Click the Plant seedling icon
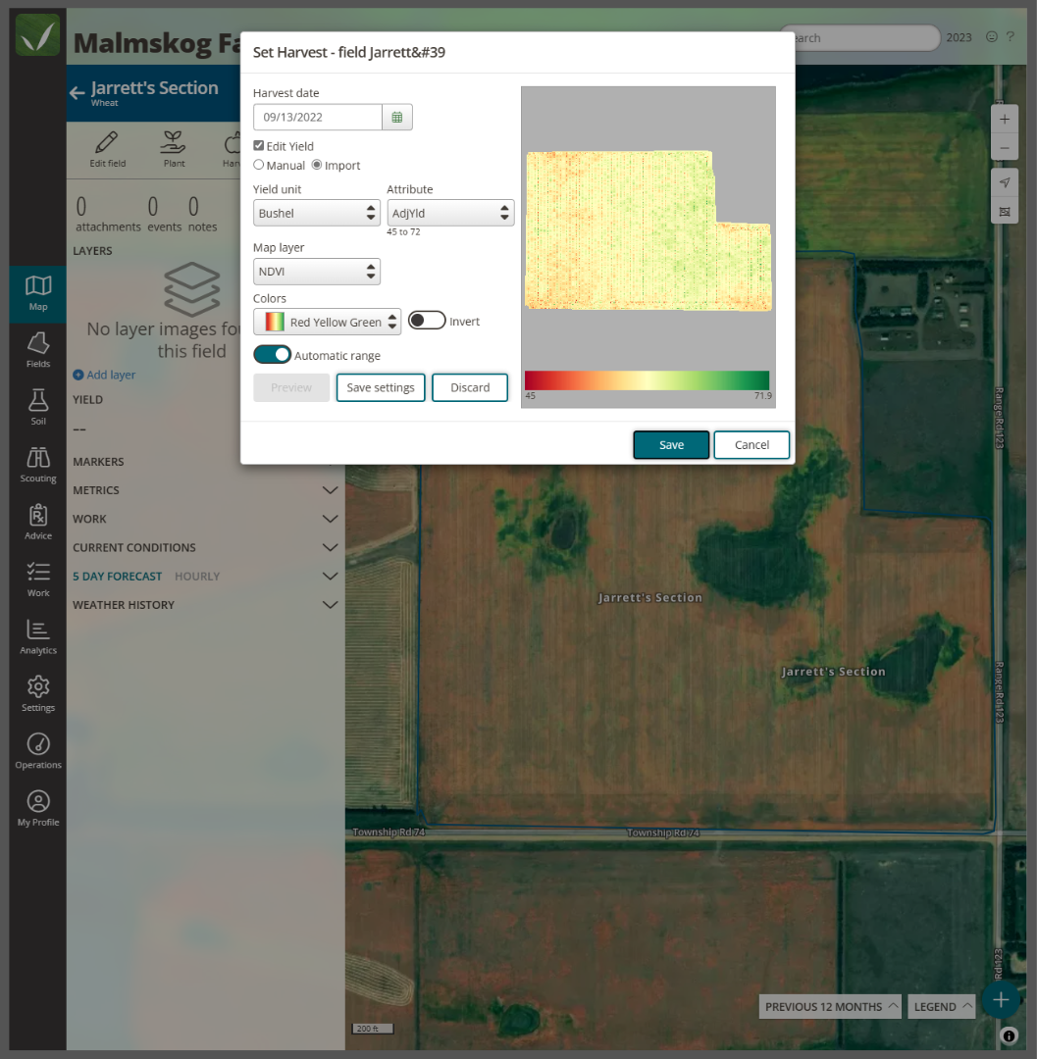1037x1059 pixels. tap(174, 142)
